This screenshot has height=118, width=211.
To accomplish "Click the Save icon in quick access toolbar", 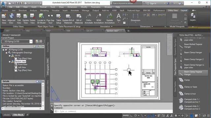I will [x=17, y=3].
